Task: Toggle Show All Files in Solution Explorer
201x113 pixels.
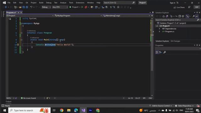Action: click(183, 16)
